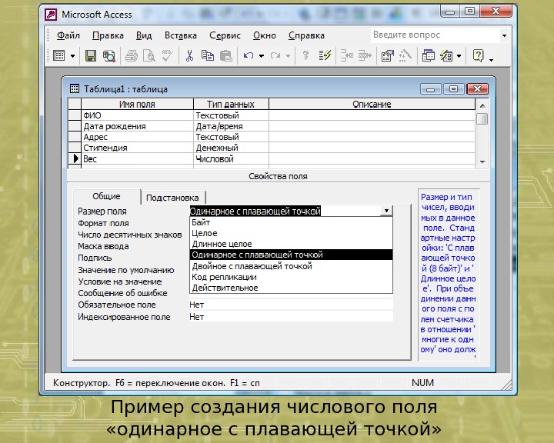Click the field grid scrollbar up arrow
554x443 pixels.
(482, 105)
